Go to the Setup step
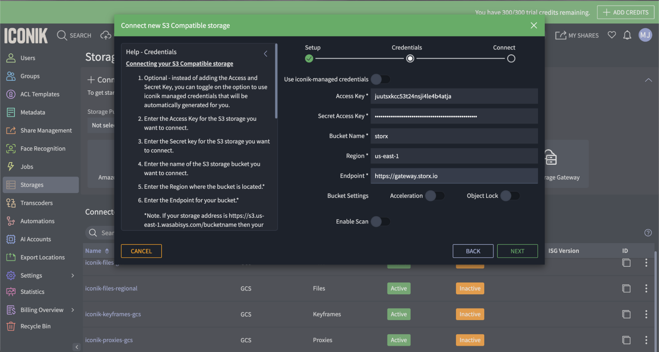659x352 pixels. pyautogui.click(x=309, y=59)
